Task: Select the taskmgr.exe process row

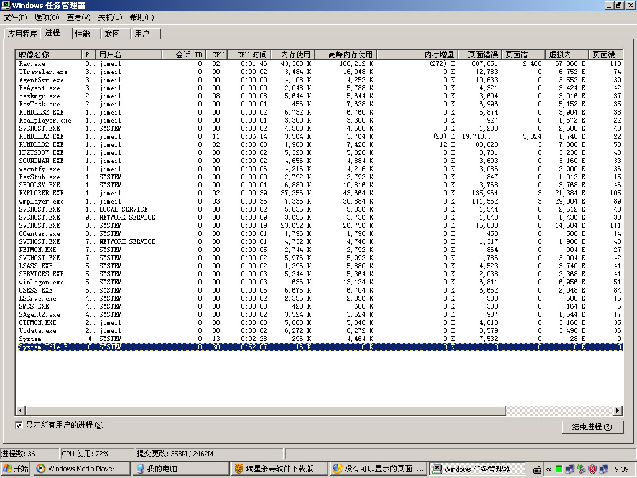Action: click(x=320, y=96)
